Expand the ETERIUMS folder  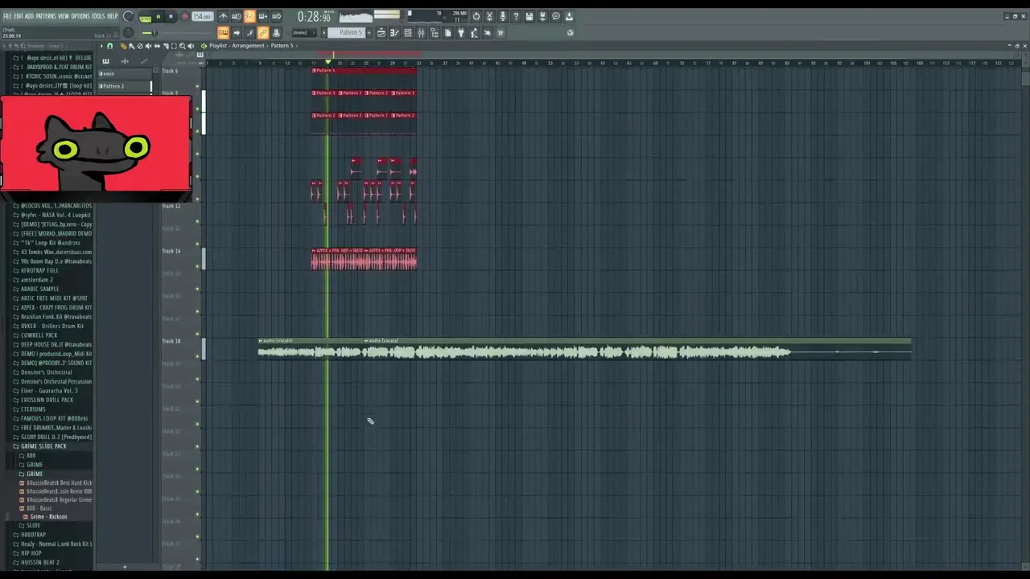pos(33,409)
